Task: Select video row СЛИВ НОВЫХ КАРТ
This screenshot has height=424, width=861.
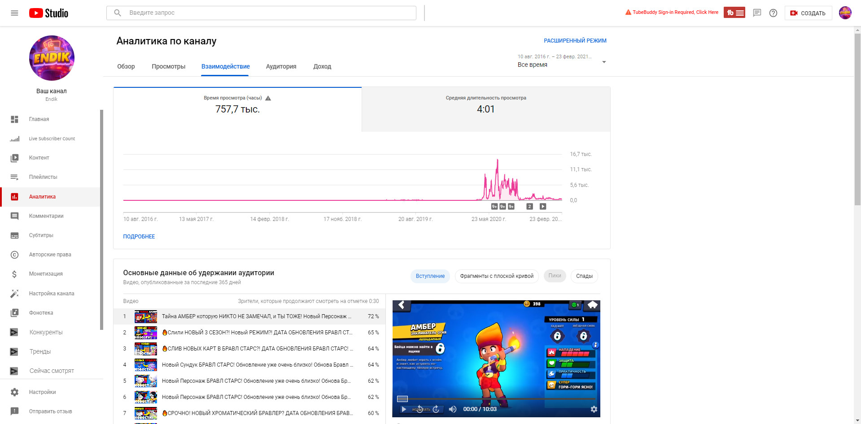Action: tap(249, 349)
